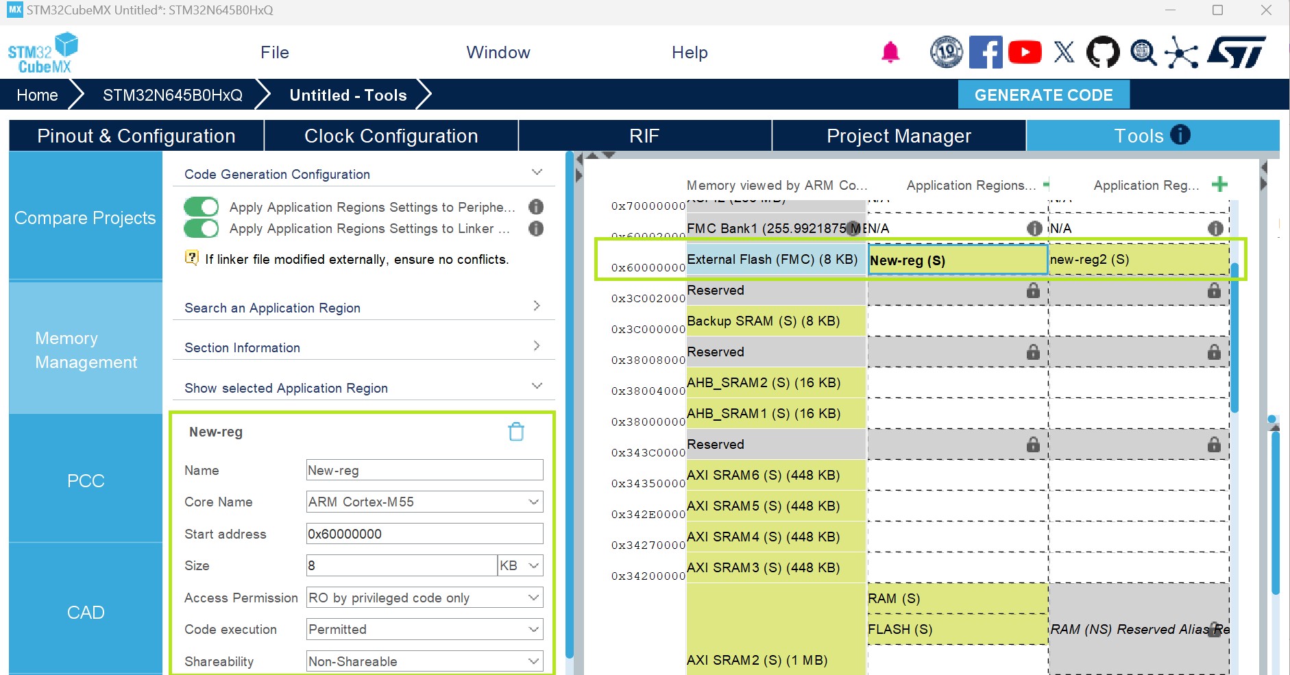
Task: Switch to the Pinout & Configuration tab
Action: (x=136, y=136)
